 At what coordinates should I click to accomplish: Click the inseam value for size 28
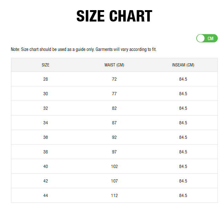(x=183, y=79)
